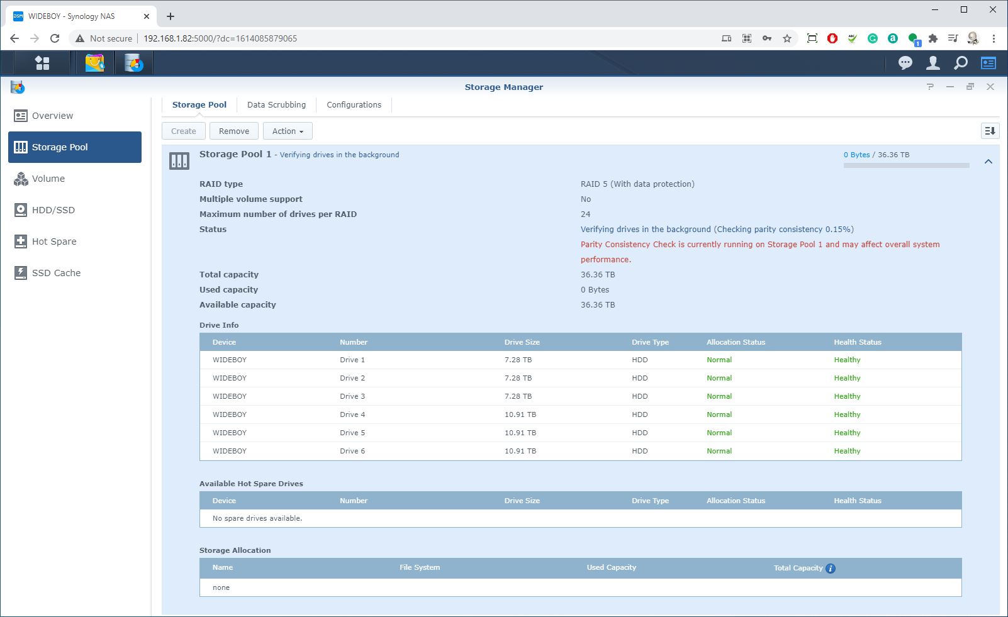Click the Not secure warning icon
The image size is (1008, 617).
[80, 38]
